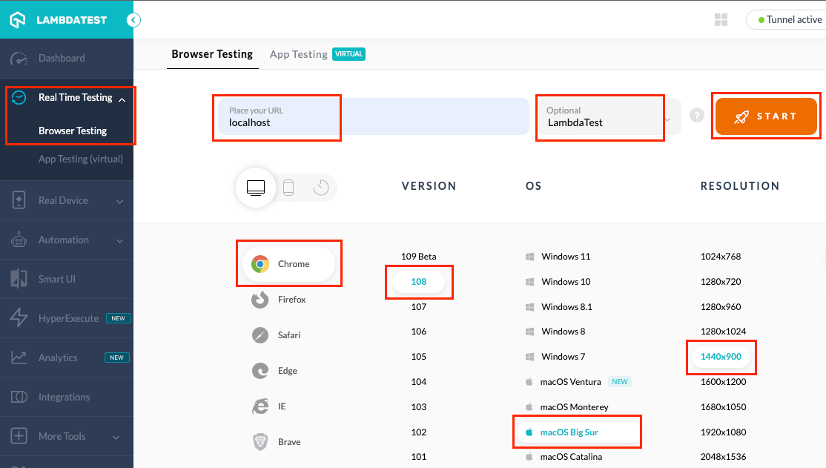Viewport: 826px width, 468px height.
Task: Select the Firefox browser icon
Action: pyautogui.click(x=260, y=300)
